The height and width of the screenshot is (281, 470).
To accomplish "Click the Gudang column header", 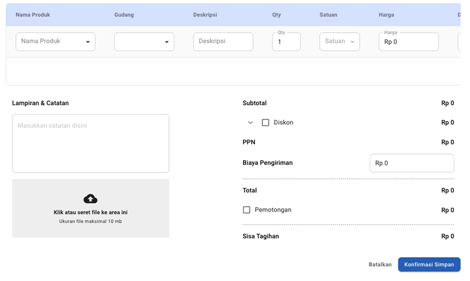I will coord(124,15).
